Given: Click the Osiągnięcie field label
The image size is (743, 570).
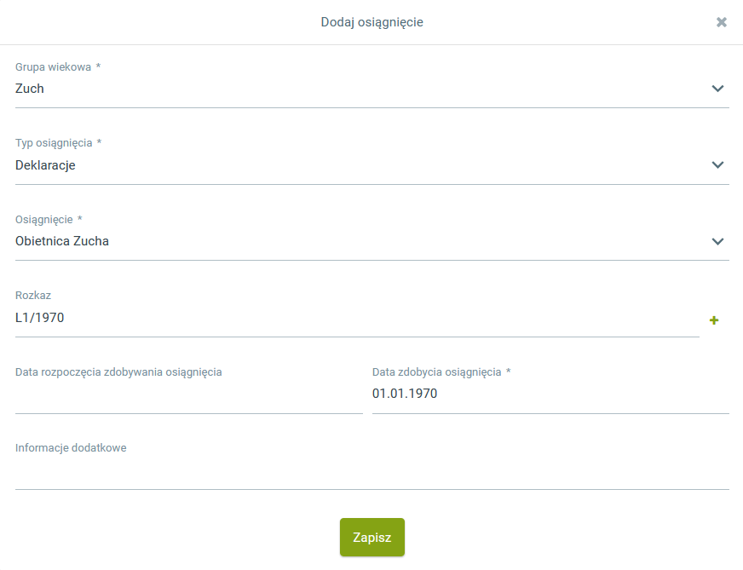Looking at the screenshot, I should (x=44, y=219).
